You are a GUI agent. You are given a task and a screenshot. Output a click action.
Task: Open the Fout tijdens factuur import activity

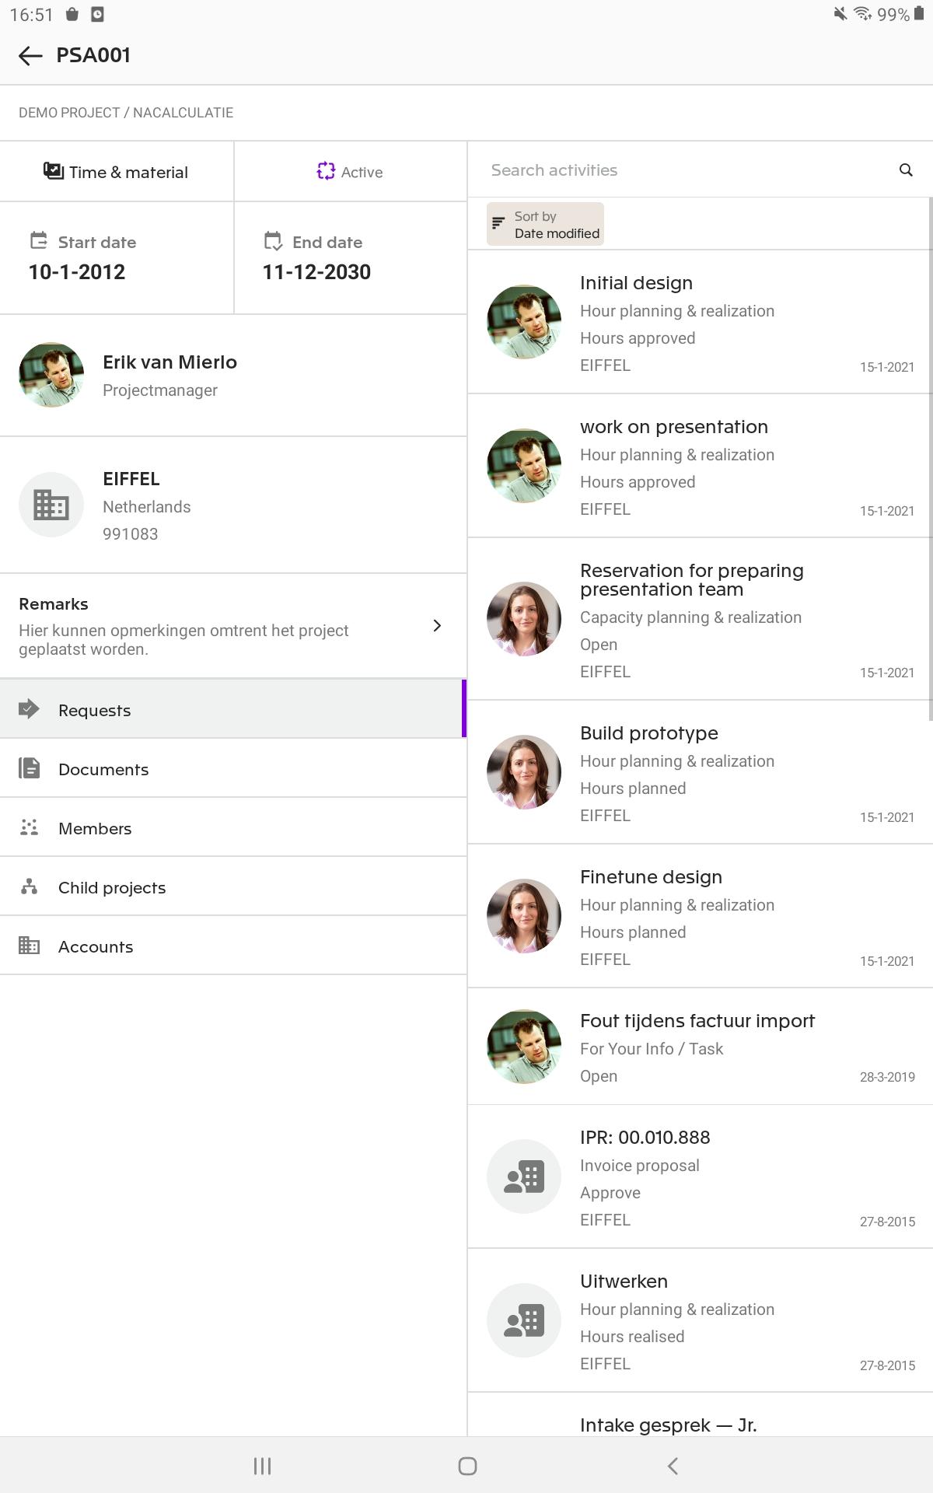[701, 1047]
